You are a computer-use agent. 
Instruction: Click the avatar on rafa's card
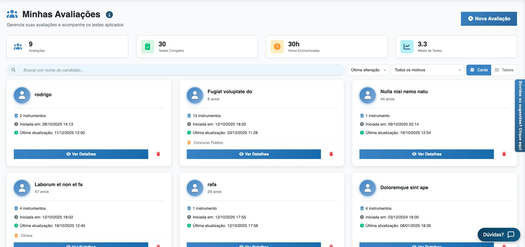(x=195, y=188)
